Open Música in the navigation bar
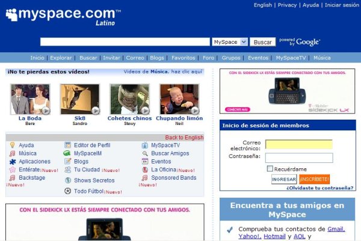Image resolution: width=361 pixels, height=241 pixels. (x=322, y=58)
